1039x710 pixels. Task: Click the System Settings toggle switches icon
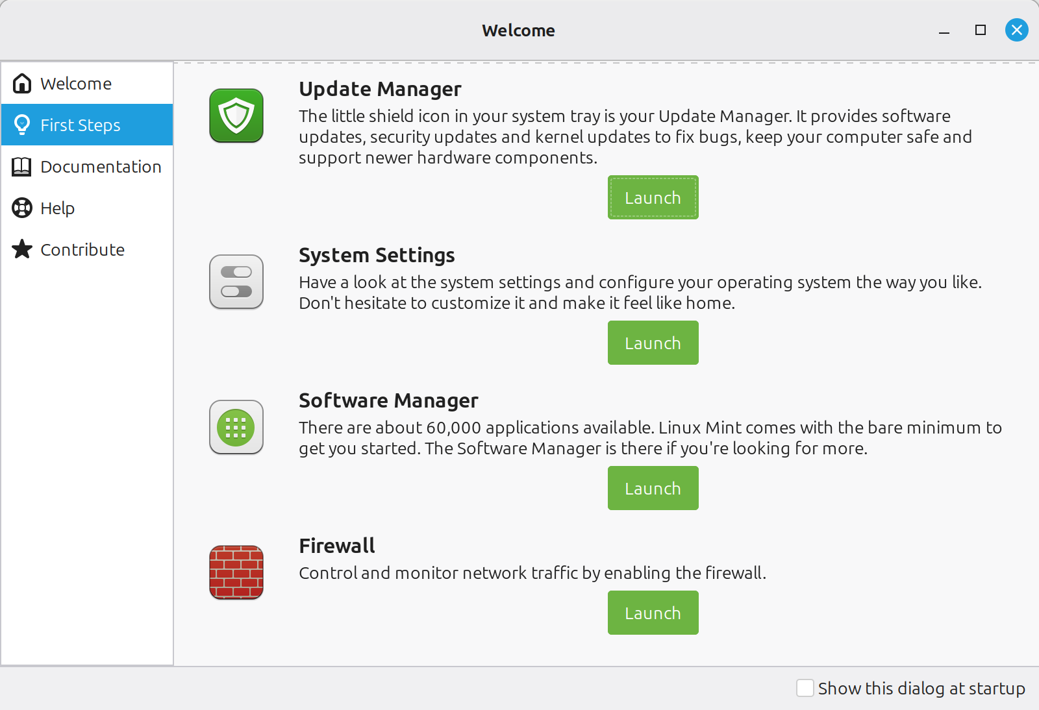[x=236, y=282]
